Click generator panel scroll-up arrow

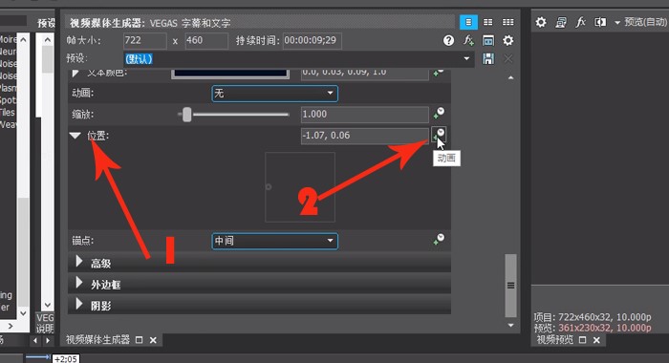click(510, 77)
